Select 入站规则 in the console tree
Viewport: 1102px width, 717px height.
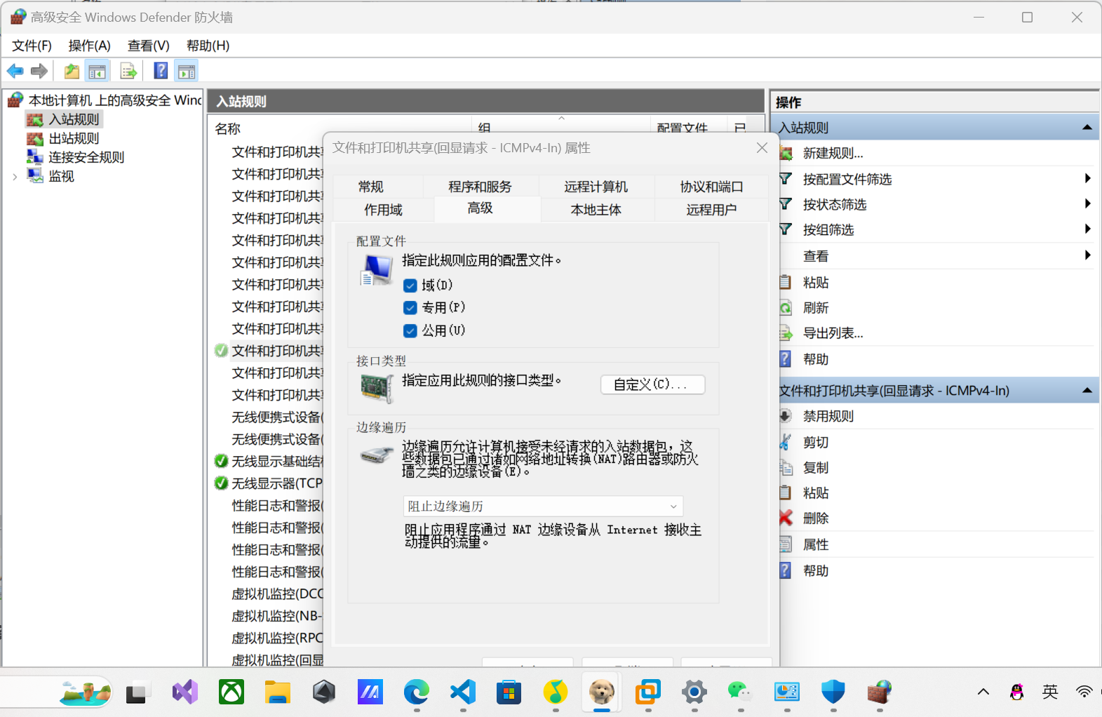74,119
